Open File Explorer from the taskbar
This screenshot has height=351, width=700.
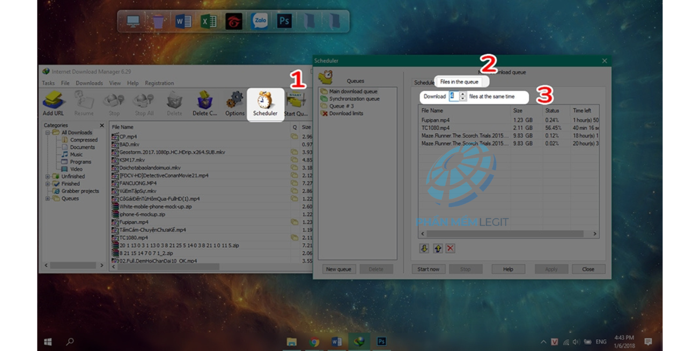coord(292,341)
